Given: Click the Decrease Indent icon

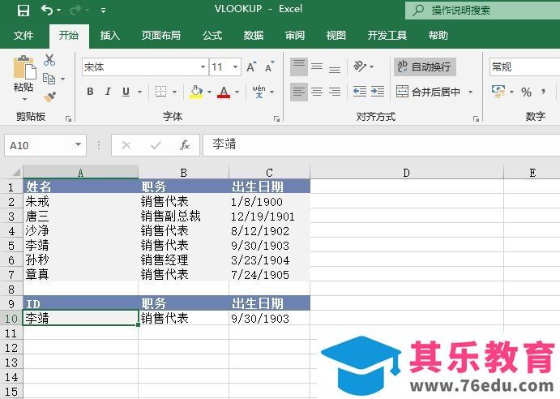Looking at the screenshot, I should tap(360, 92).
